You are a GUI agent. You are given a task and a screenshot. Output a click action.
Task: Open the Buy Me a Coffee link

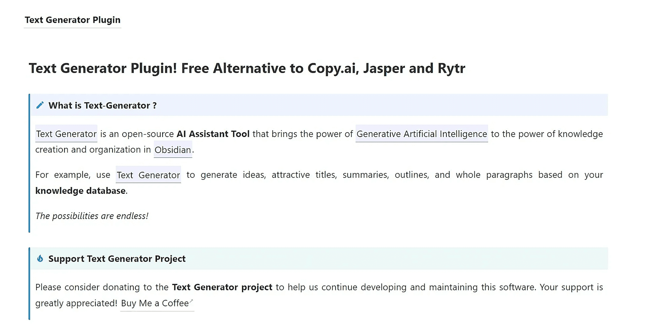click(155, 303)
